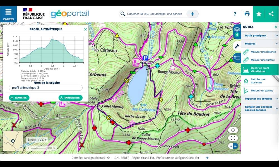Open the favorites star panel
This screenshot has height=167, width=279.
click(x=259, y=14)
